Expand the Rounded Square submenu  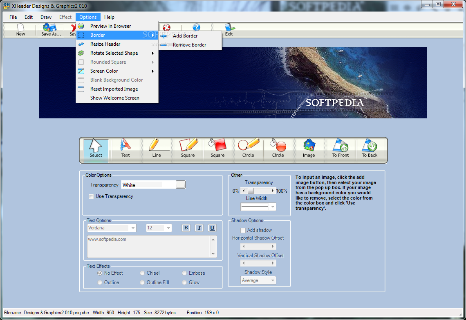pyautogui.click(x=153, y=62)
